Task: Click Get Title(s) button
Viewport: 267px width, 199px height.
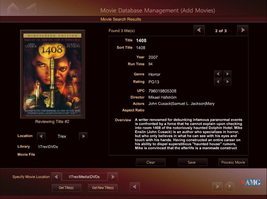Action: pyautogui.click(x=66, y=188)
